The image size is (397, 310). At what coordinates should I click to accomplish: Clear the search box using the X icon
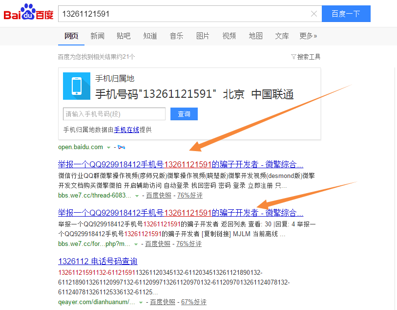[314, 14]
